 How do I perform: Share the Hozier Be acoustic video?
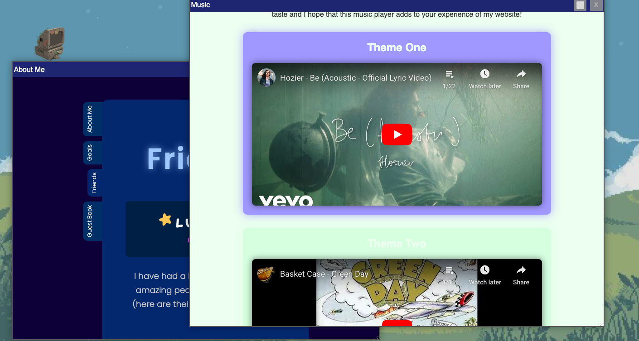point(521,79)
